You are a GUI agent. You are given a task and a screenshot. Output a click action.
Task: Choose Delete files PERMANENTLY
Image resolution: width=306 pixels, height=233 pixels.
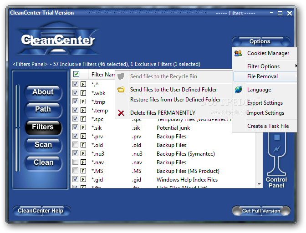pos(174,113)
